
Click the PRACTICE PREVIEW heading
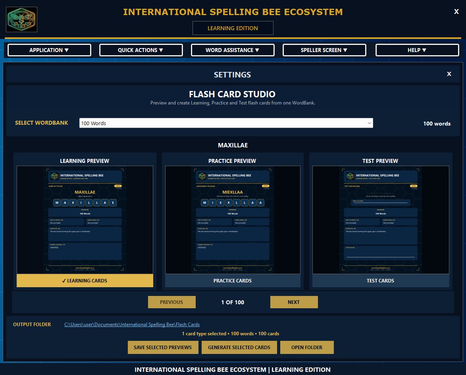tap(232, 161)
